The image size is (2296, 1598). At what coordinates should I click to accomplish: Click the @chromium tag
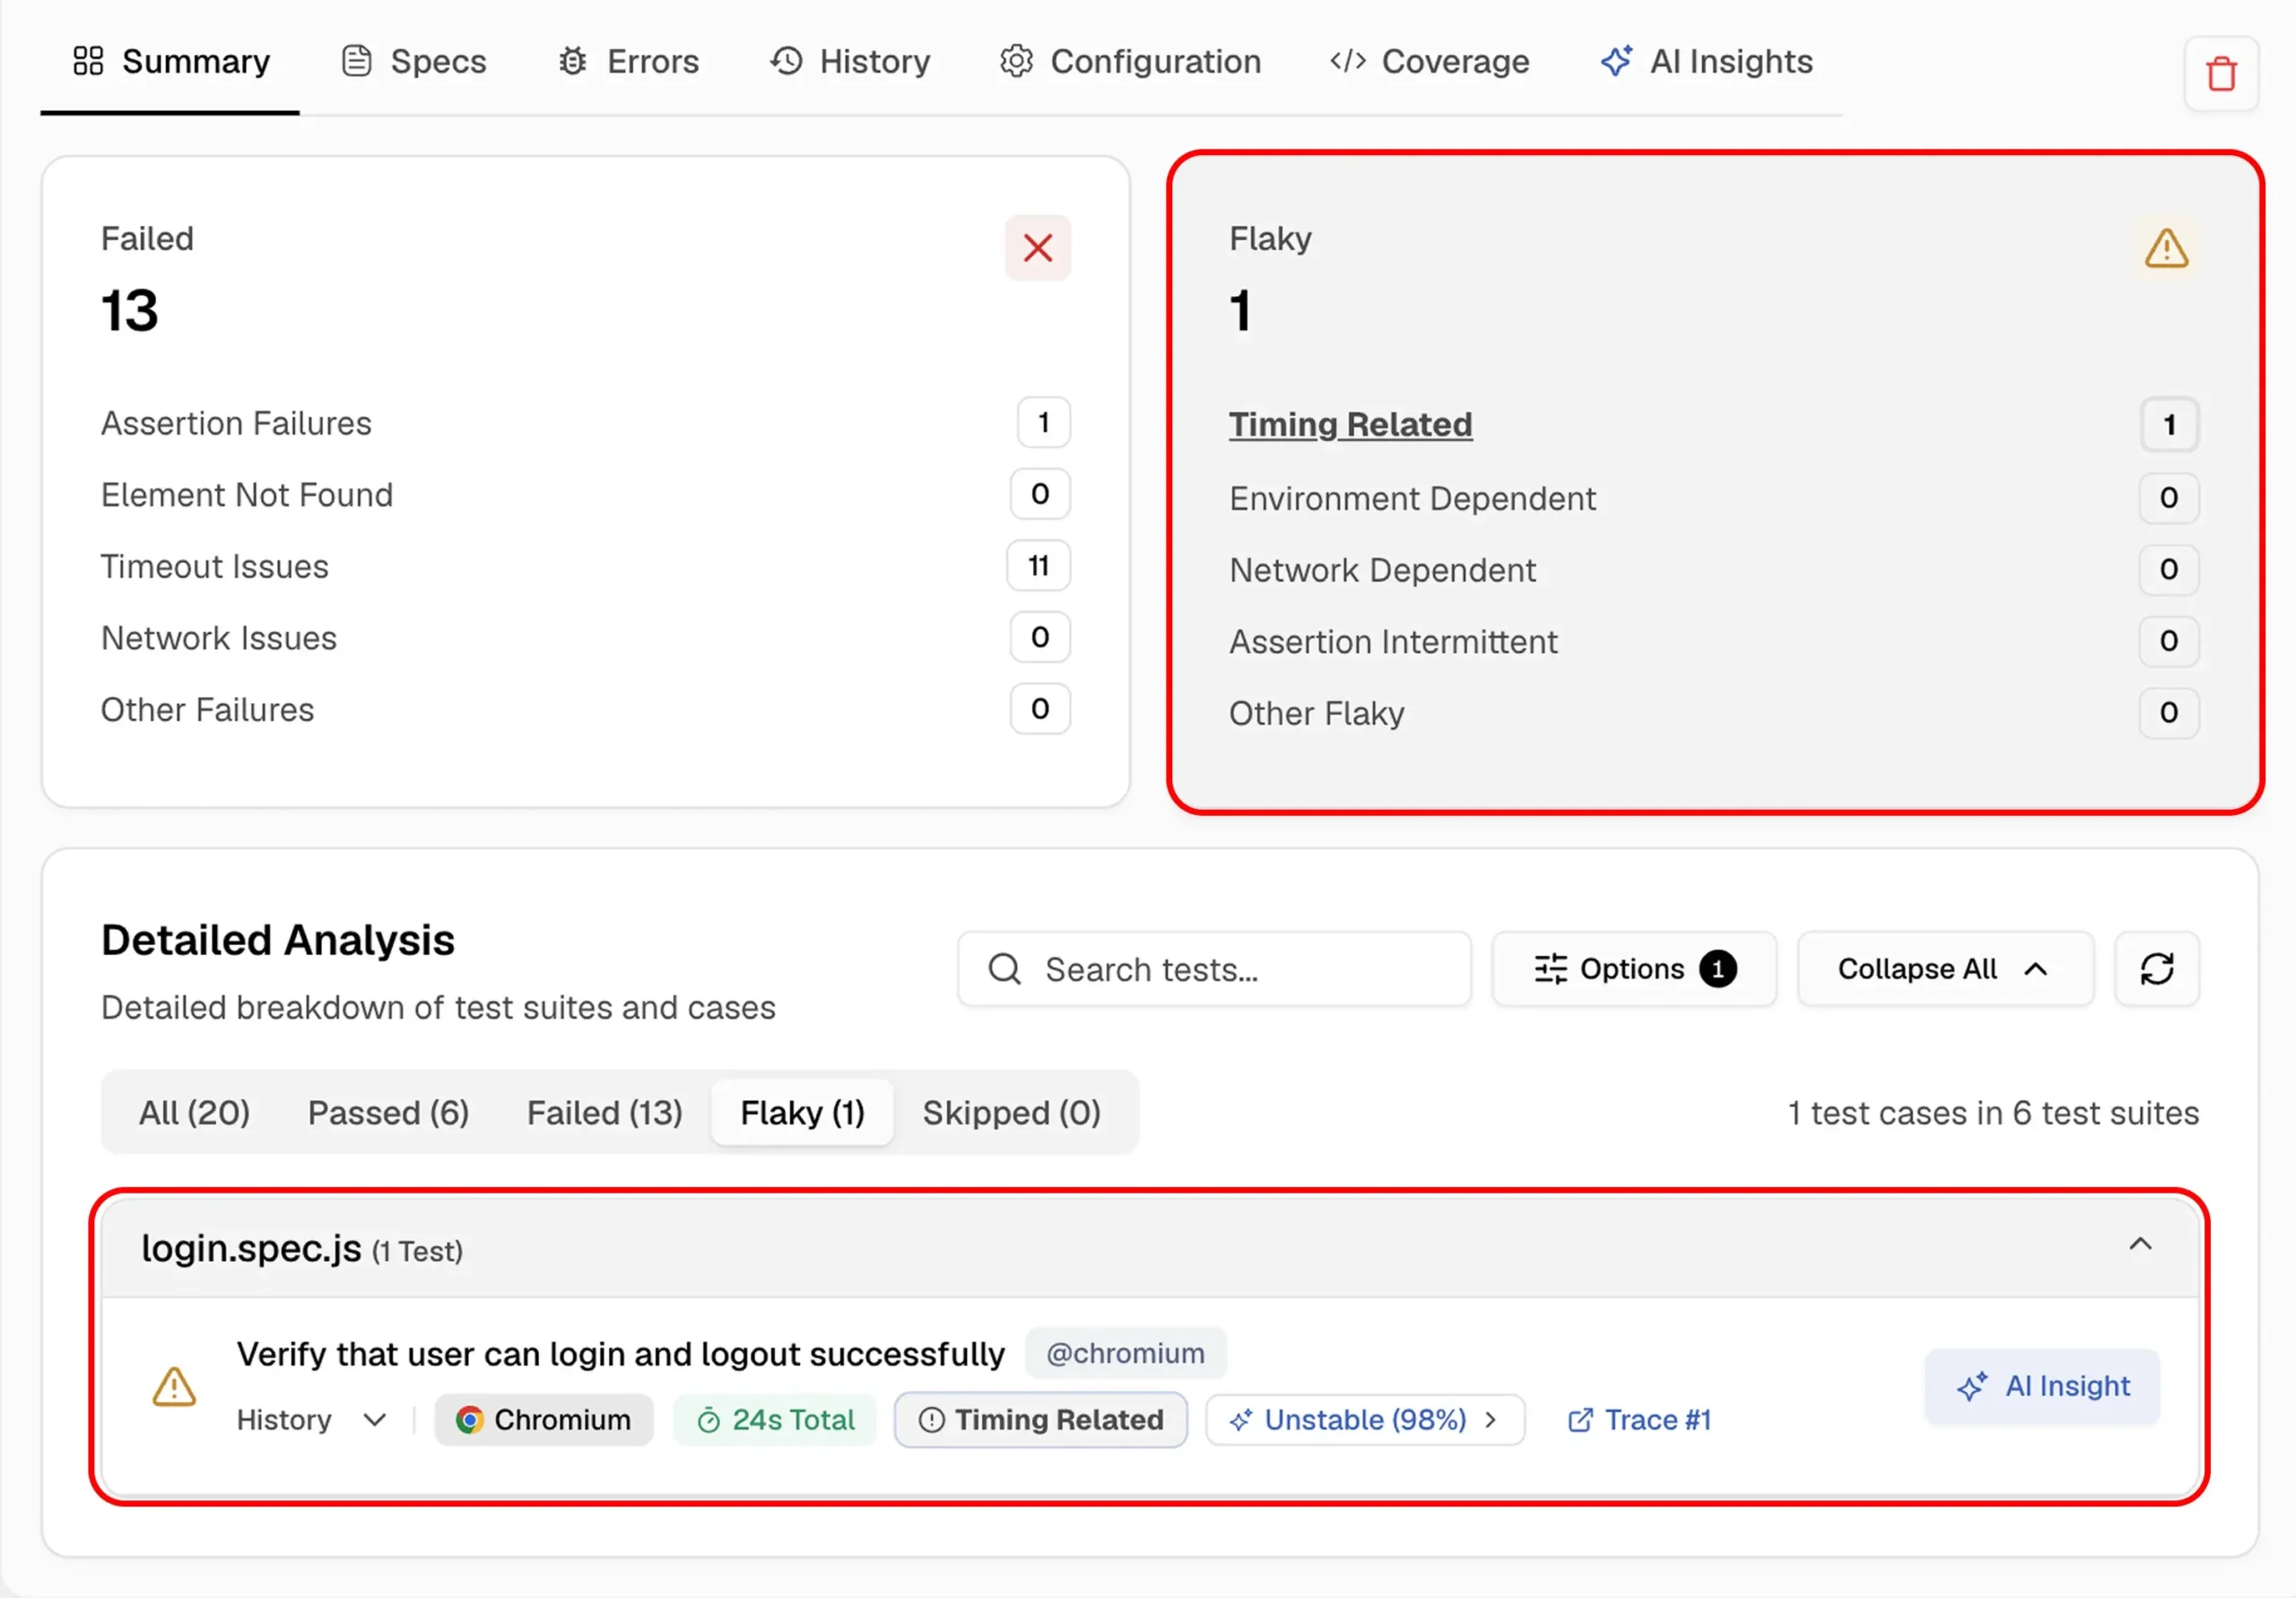[x=1125, y=1354]
